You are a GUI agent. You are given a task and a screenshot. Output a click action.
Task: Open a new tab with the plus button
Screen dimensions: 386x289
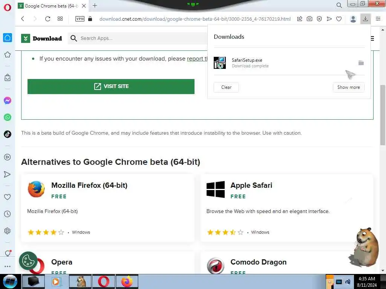pyautogui.click(x=95, y=5)
